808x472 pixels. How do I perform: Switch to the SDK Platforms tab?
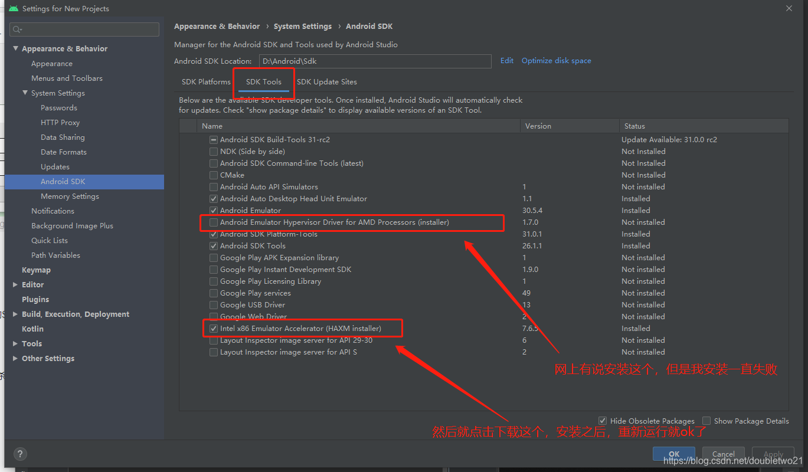(x=206, y=82)
